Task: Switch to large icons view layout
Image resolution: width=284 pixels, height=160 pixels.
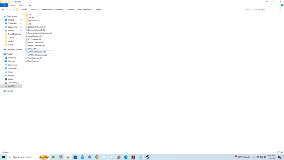Action: (x=282, y=152)
